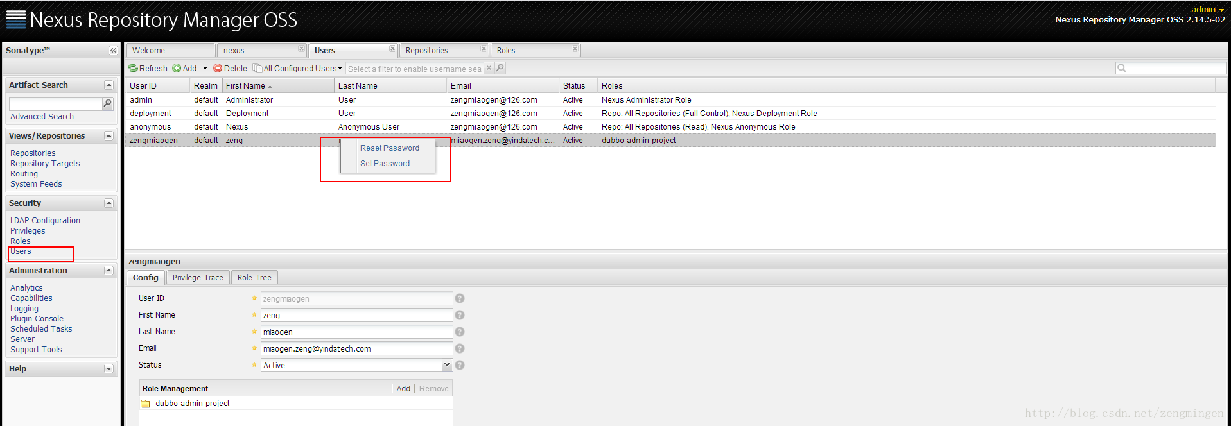Click the top-right search box
Viewport: 1231px width, 426px height.
1171,68
